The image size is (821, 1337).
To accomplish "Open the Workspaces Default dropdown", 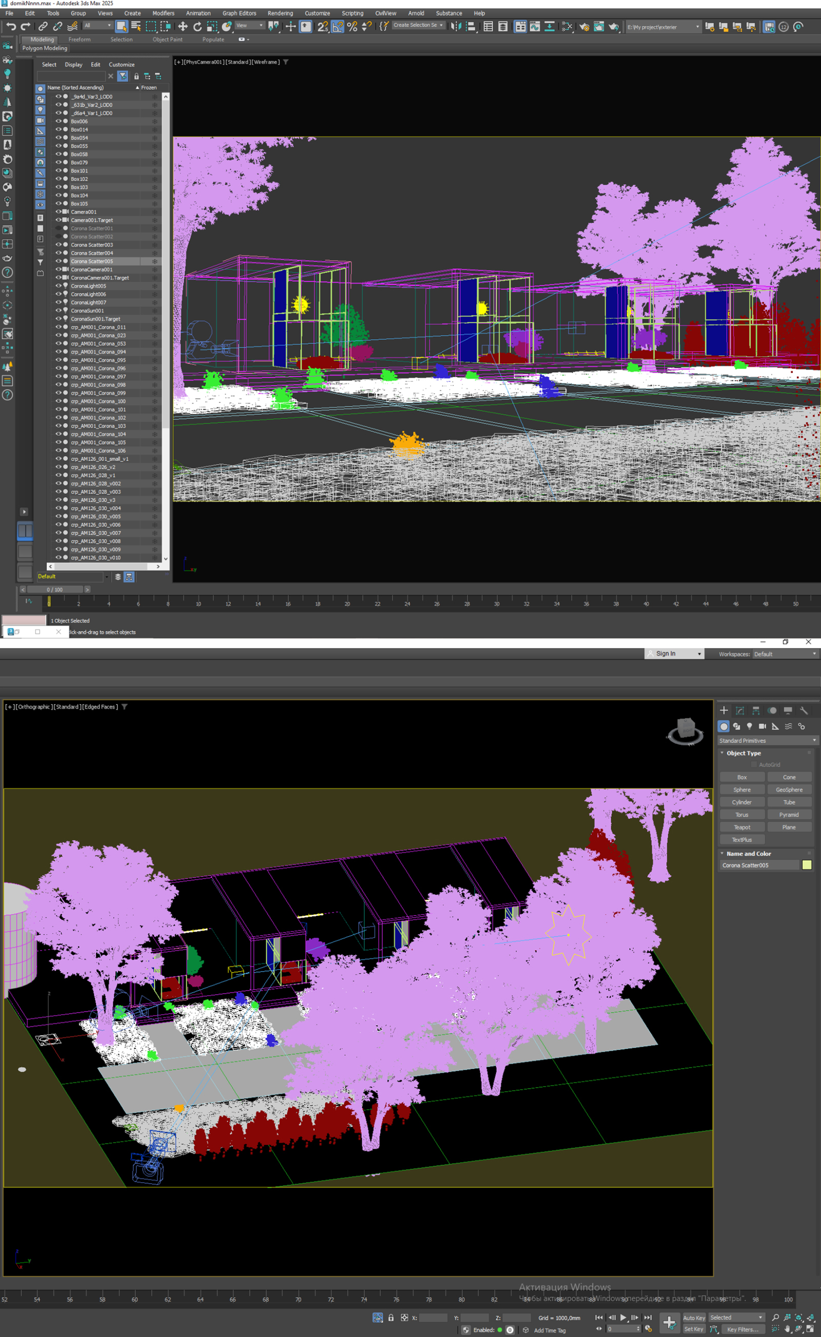I will [785, 654].
